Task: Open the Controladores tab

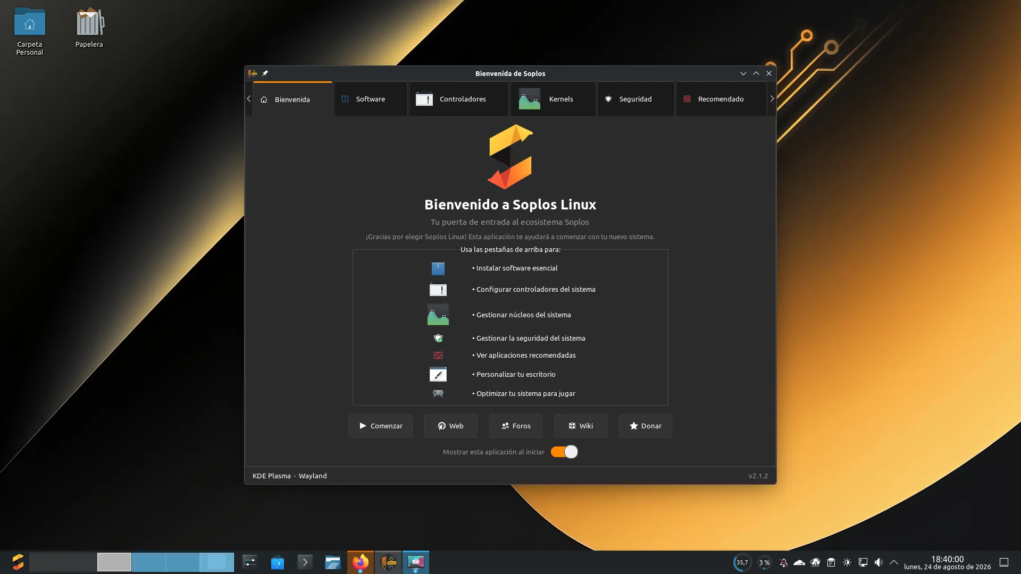Action: coord(459,99)
